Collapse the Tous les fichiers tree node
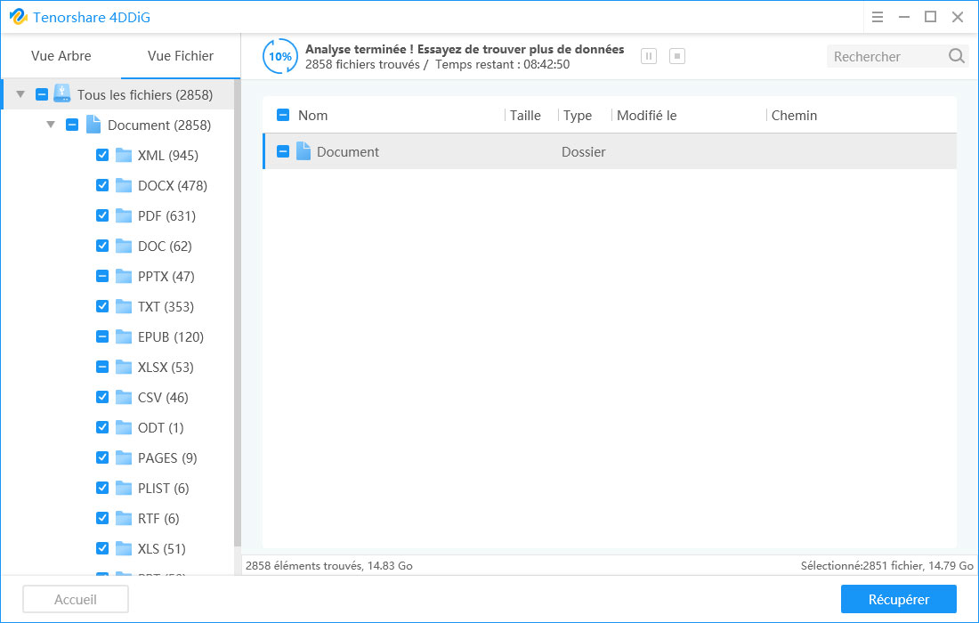 pyautogui.click(x=20, y=94)
